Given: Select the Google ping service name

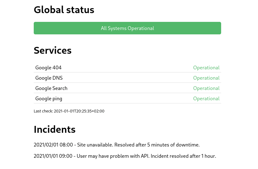Looking at the screenshot, I should (x=49, y=98).
